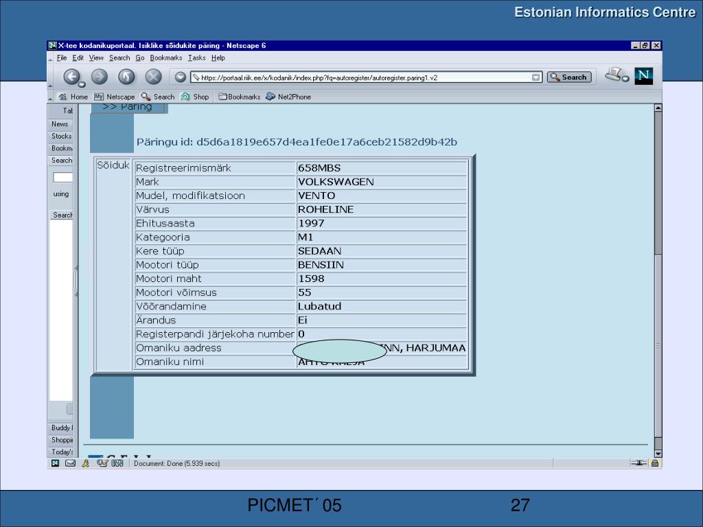
Task: Click the security padlock icon
Action: tap(654, 463)
